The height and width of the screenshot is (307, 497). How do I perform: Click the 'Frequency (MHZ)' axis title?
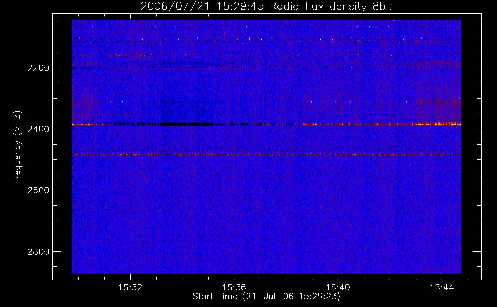click(x=18, y=147)
